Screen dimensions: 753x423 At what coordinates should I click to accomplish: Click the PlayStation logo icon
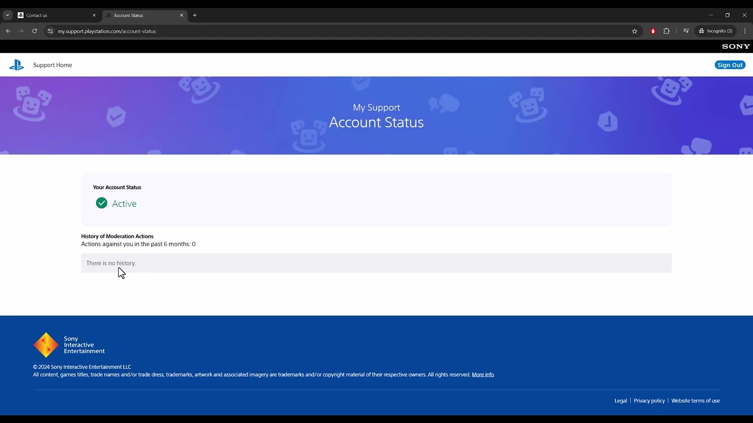click(x=16, y=65)
